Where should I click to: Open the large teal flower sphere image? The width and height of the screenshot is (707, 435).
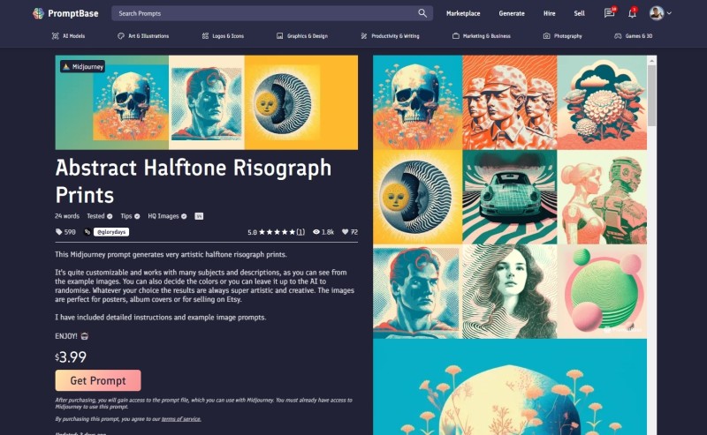[510, 386]
